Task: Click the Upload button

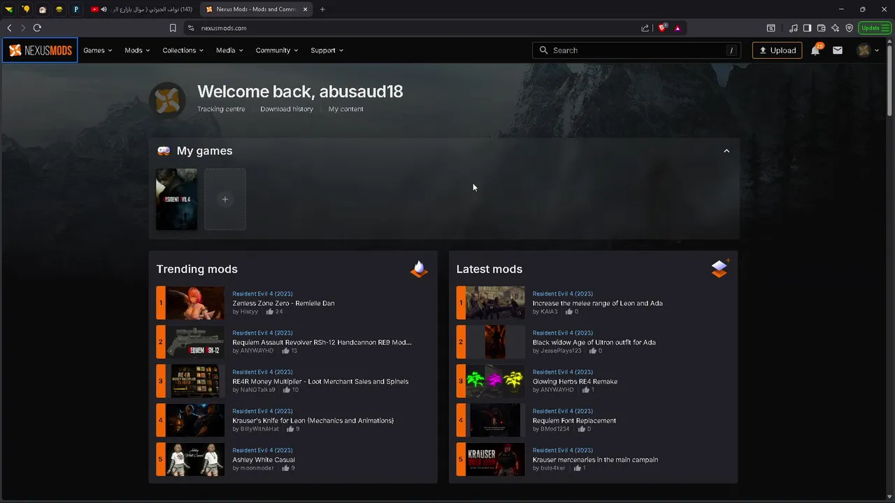Action: click(x=777, y=50)
